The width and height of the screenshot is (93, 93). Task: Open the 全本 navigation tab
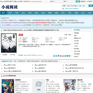coord(90,13)
